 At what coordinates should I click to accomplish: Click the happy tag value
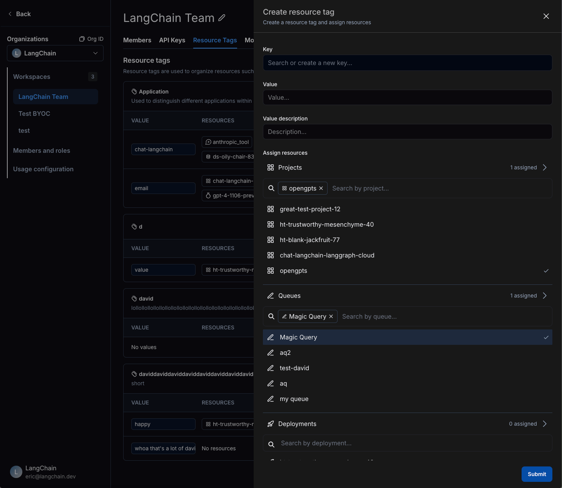point(163,424)
